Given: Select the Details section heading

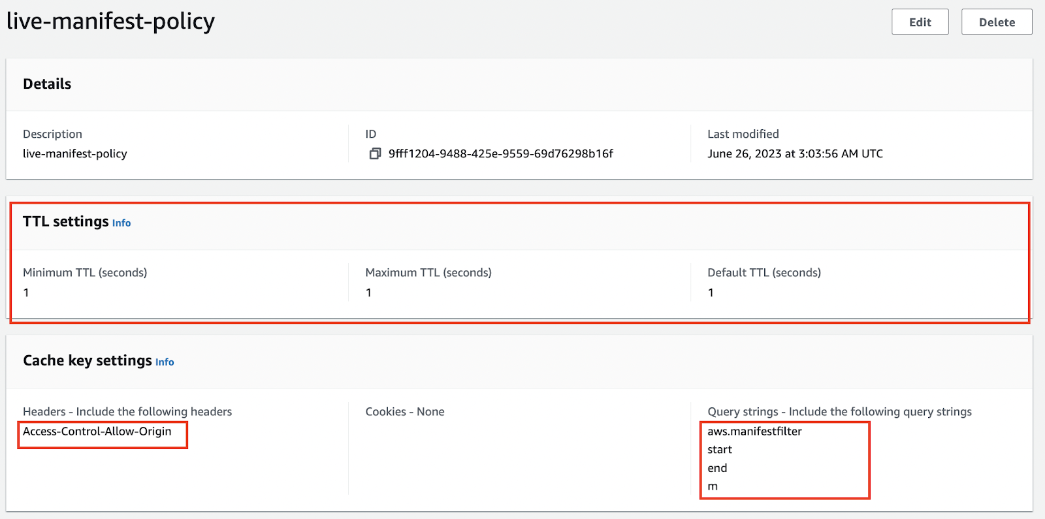Looking at the screenshot, I should pyautogui.click(x=47, y=84).
